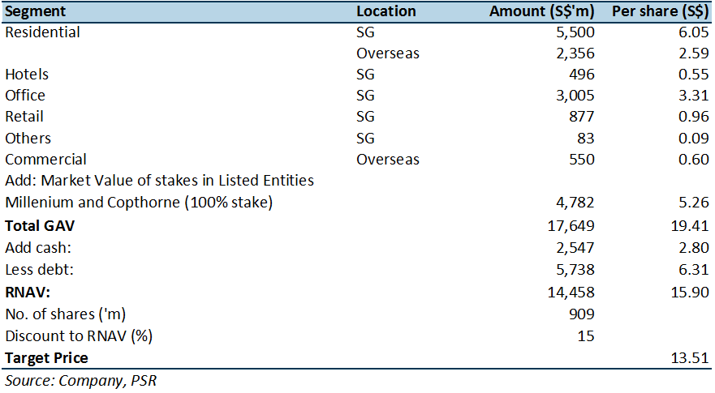Click the Less debt amount 5,738
The height and width of the screenshot is (393, 715).
tap(575, 270)
